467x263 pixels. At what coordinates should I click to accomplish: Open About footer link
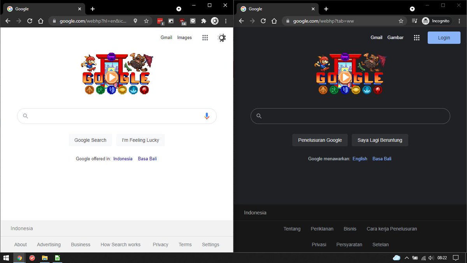coord(21,245)
